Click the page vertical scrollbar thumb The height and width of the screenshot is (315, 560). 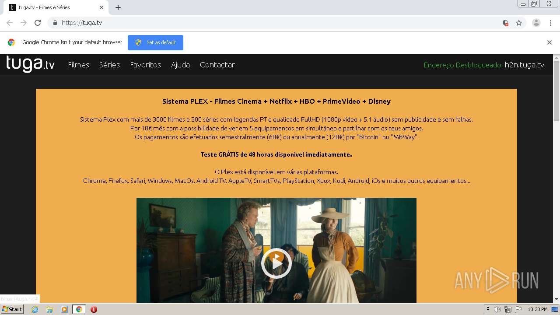point(556,91)
